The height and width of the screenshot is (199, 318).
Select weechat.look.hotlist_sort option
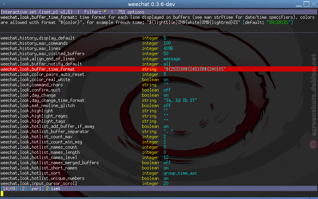pos(159,173)
